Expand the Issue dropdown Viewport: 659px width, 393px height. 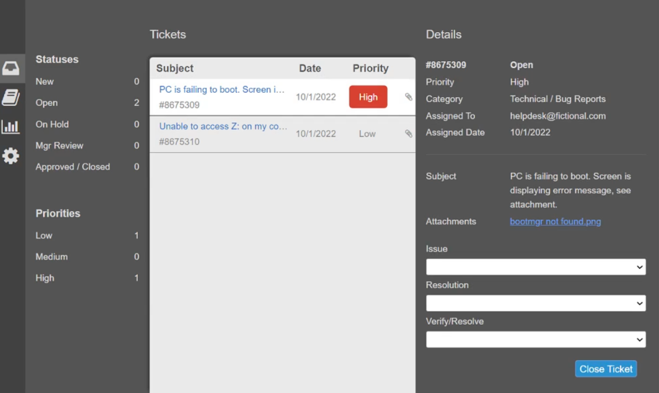536,267
